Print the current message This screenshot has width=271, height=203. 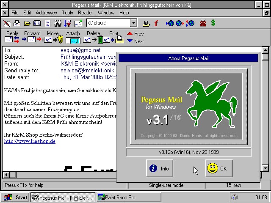pyautogui.click(x=114, y=37)
